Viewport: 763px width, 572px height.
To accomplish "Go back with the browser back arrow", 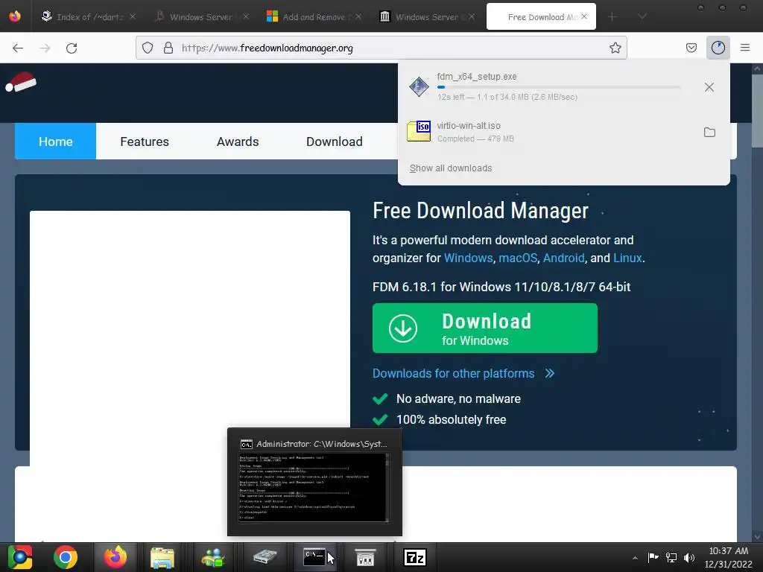I will [18, 48].
